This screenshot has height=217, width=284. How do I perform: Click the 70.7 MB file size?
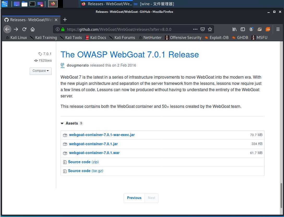[256, 135]
